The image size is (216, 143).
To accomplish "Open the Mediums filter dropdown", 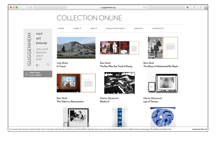I will click(x=139, y=28).
